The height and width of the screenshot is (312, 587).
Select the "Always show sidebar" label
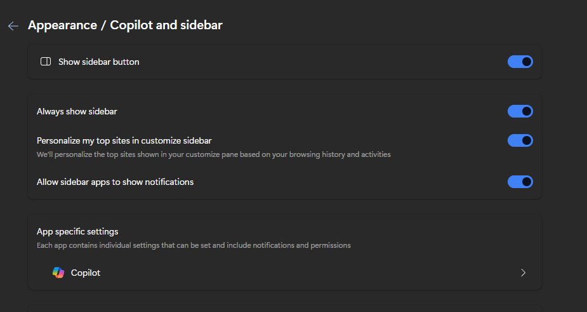(x=77, y=111)
